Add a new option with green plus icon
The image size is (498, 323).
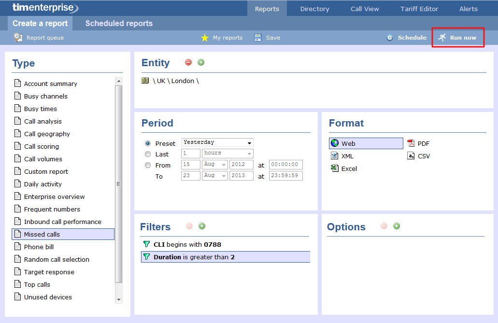(397, 226)
